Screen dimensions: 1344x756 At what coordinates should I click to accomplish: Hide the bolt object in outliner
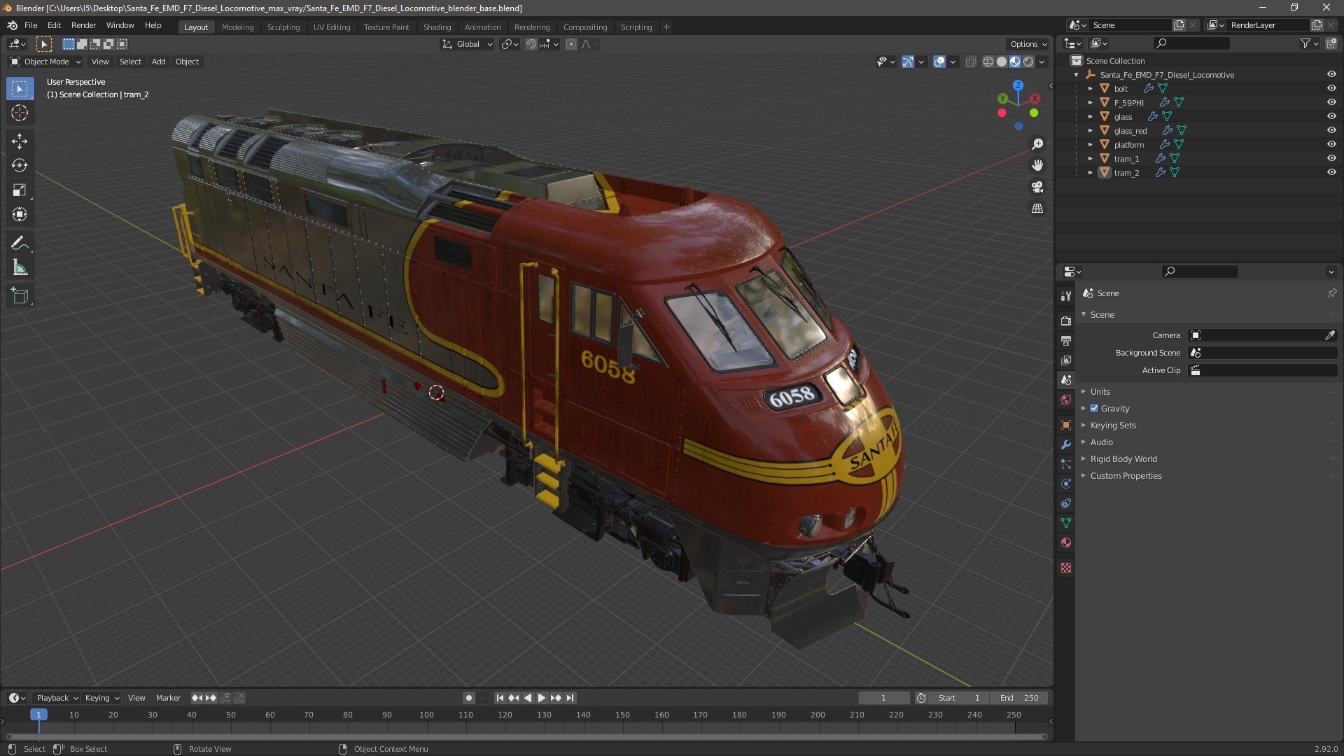click(1331, 88)
